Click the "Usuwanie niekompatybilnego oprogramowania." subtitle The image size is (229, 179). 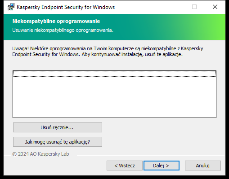(63, 30)
